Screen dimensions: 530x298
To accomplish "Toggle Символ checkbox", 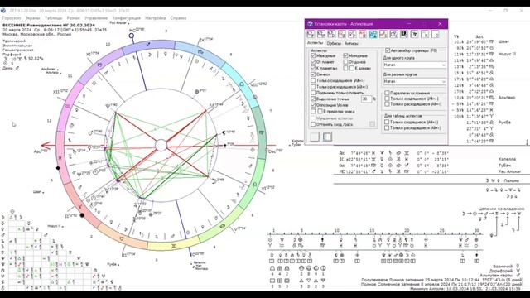I will pyautogui.click(x=313, y=74).
